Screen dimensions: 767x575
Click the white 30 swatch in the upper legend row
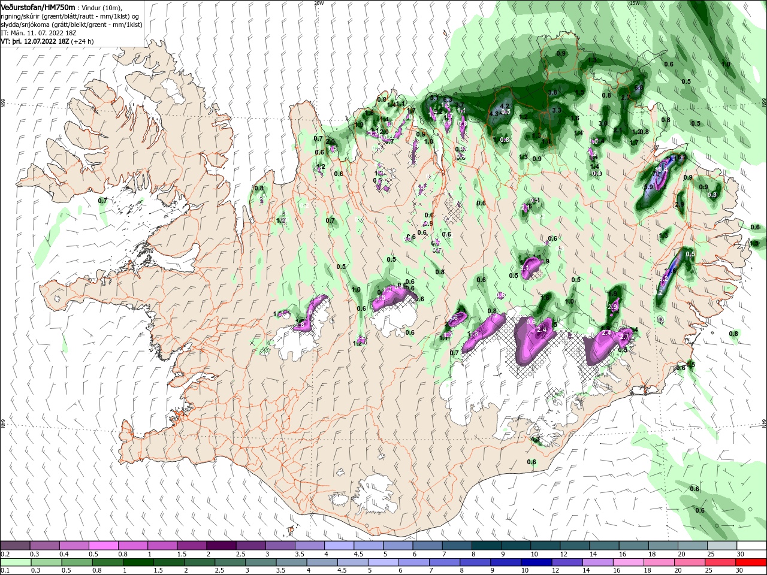pyautogui.click(x=752, y=546)
